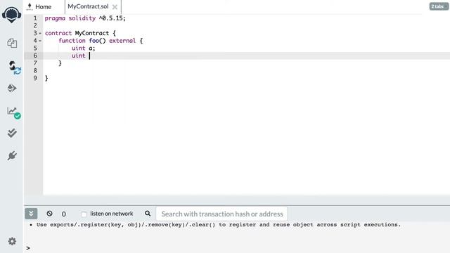
Task: Open Settings gear icon
Action: click(x=12, y=241)
